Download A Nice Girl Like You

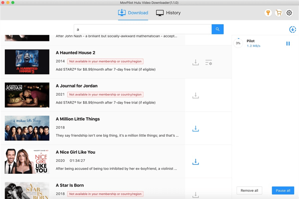(196, 162)
